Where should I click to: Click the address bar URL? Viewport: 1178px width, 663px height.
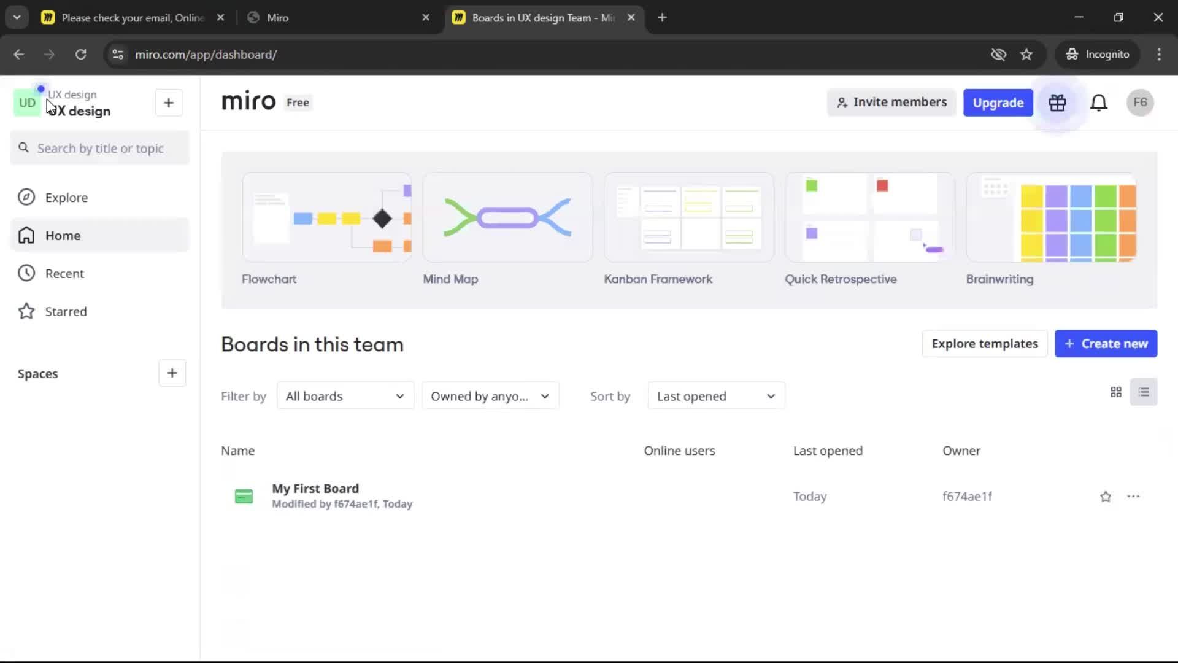coord(206,55)
